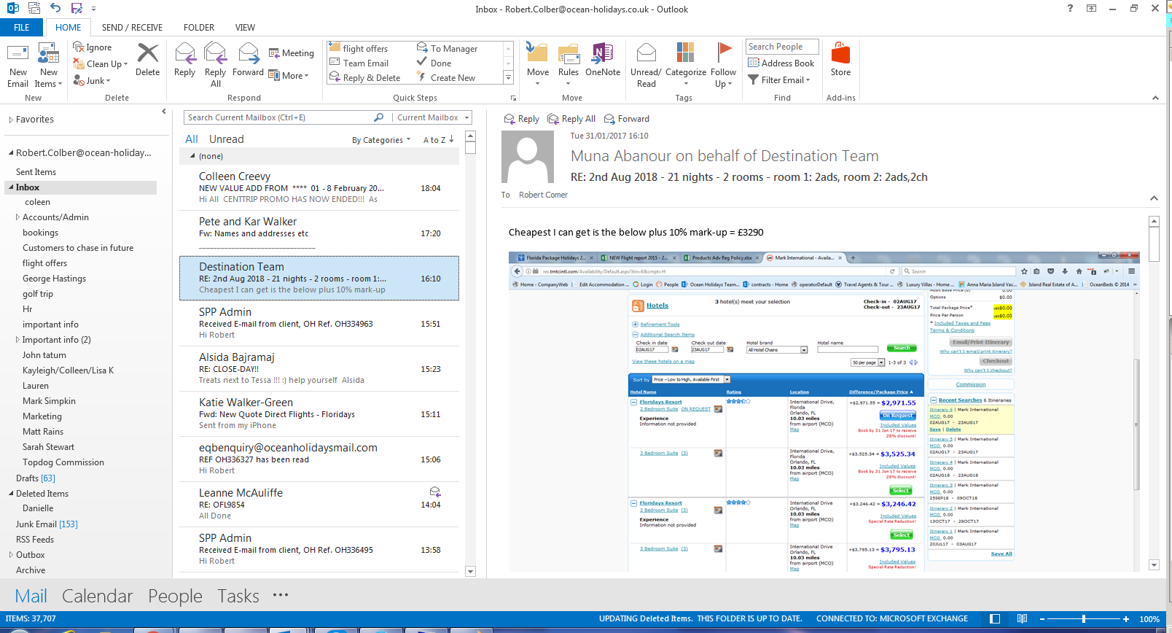Viewport: 1172px width, 633px height.
Task: Set a Follow Up flag
Action: (723, 65)
